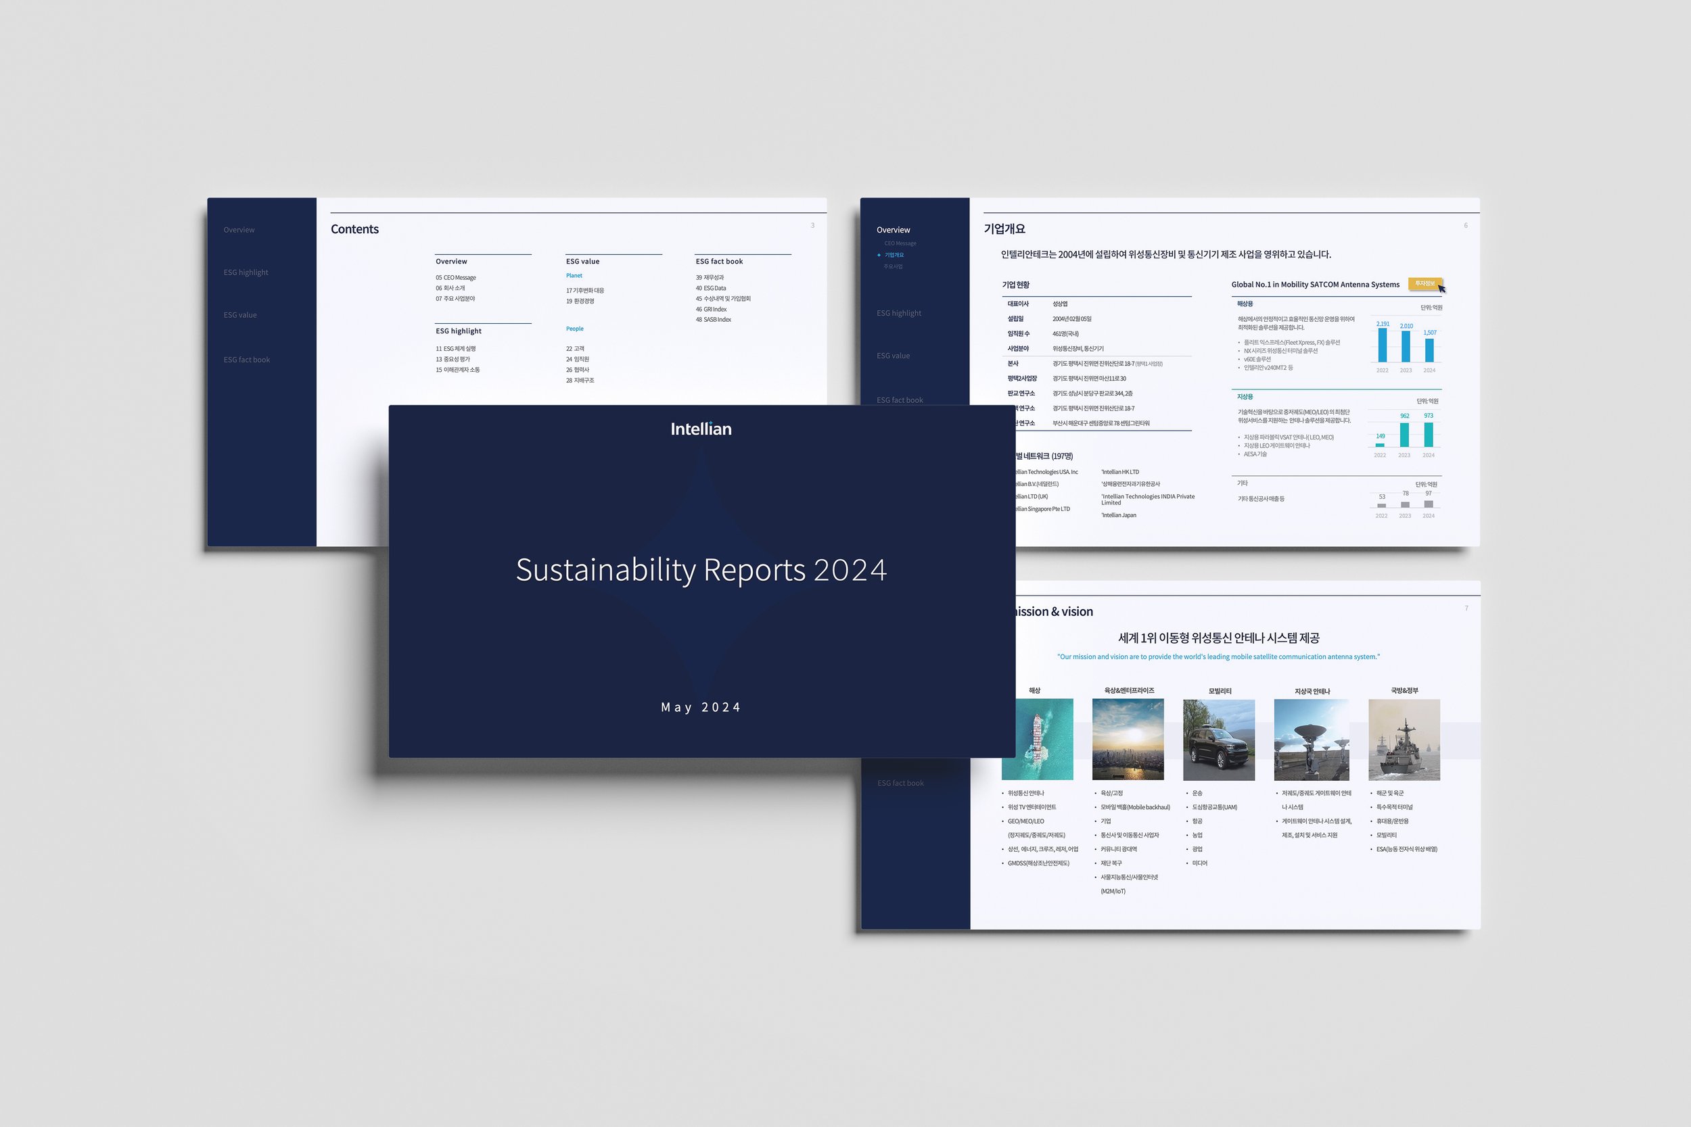Go to '46 GRI Index' contents entry
Image resolution: width=1691 pixels, height=1127 pixels.
coord(711,310)
